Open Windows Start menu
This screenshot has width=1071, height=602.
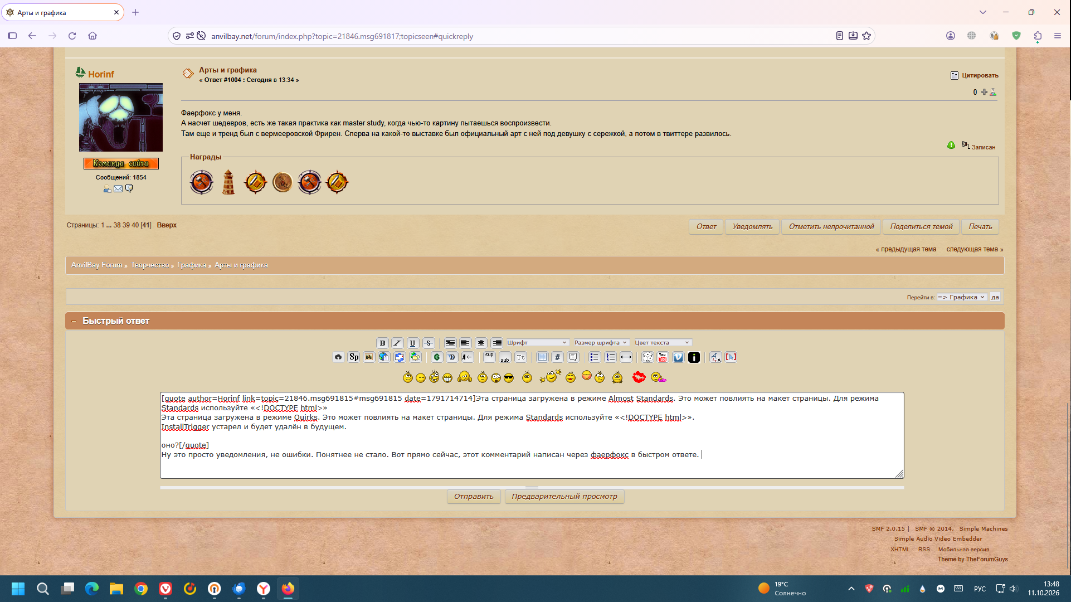(x=18, y=589)
